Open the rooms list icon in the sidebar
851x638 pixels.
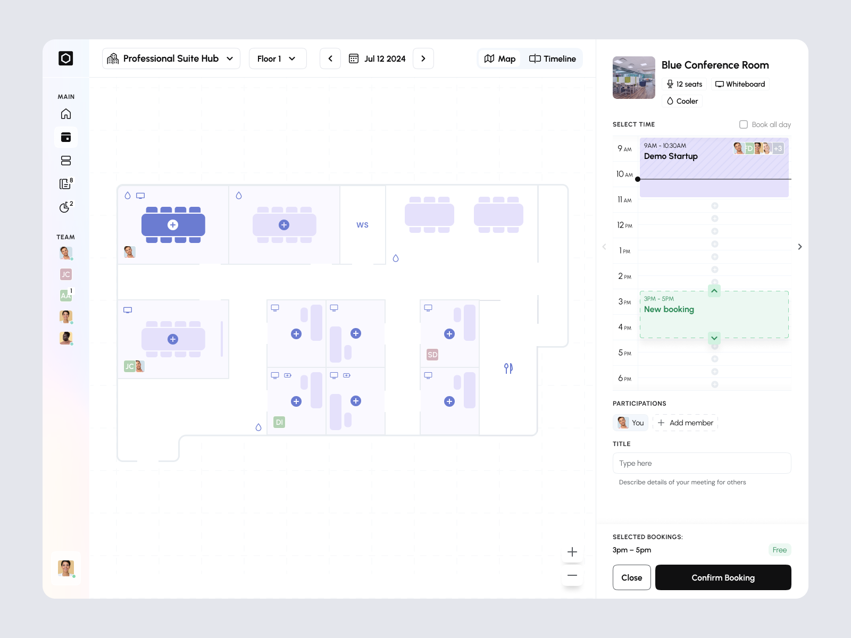click(66, 161)
